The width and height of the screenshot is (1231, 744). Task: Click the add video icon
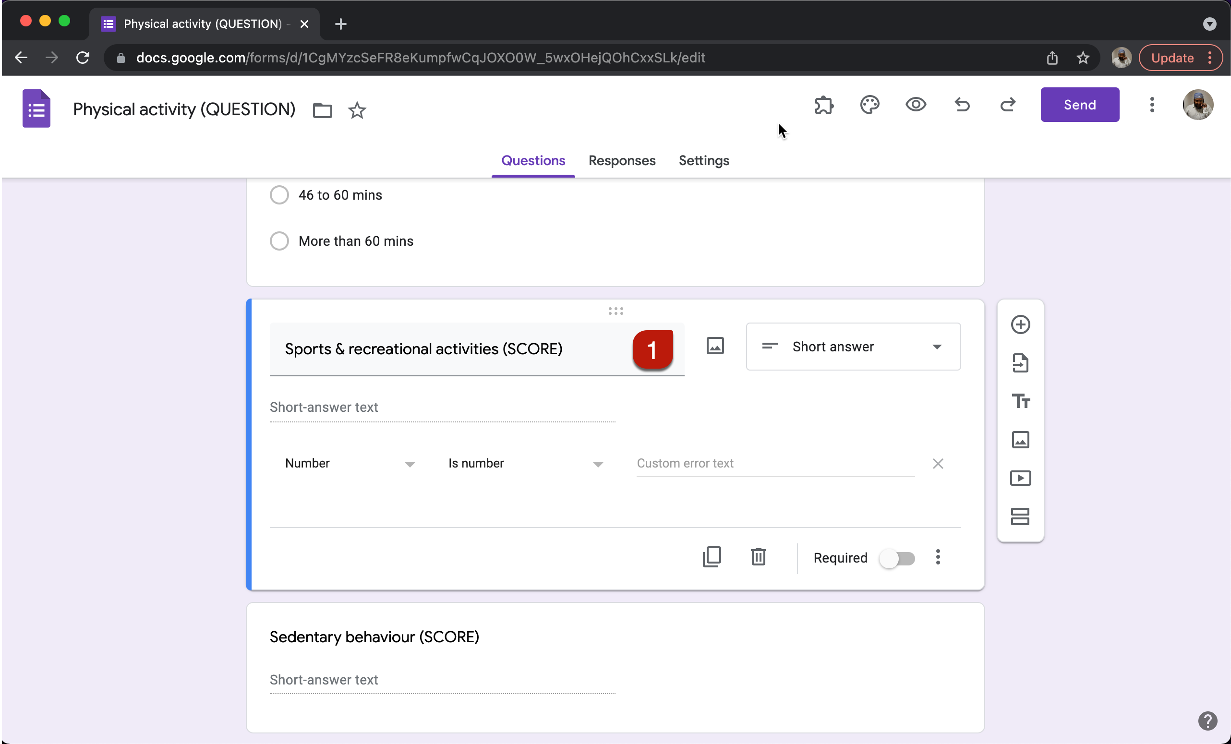(1020, 479)
